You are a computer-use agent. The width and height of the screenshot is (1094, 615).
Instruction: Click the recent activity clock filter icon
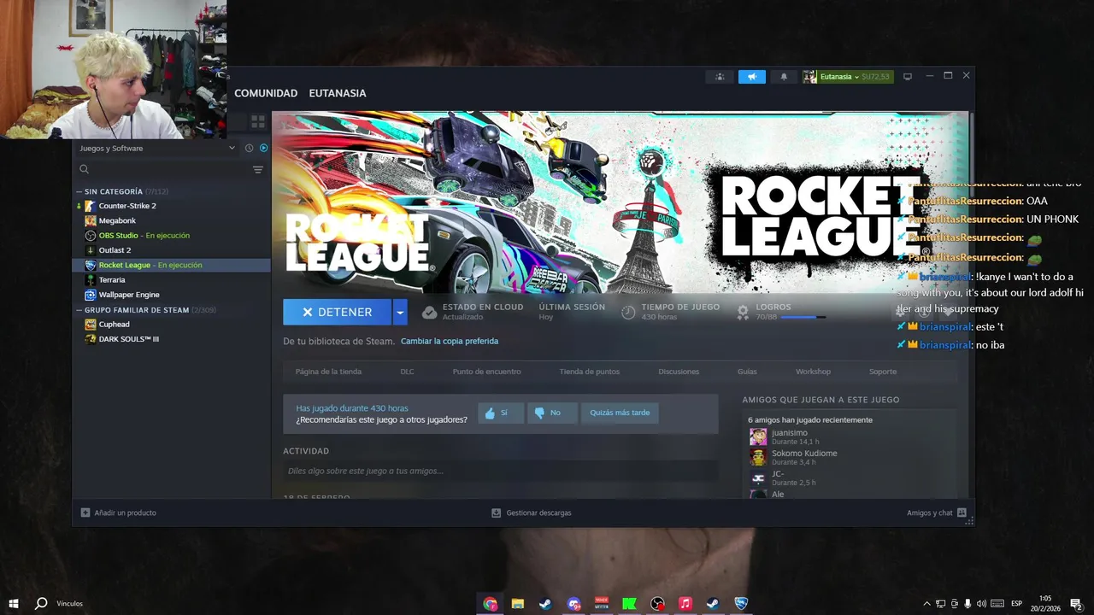tap(249, 148)
